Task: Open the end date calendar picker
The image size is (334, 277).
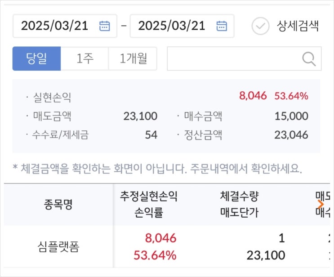Action: [x=222, y=26]
